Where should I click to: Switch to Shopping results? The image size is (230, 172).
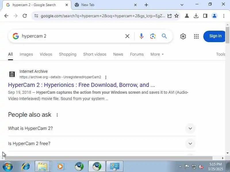[68, 54]
